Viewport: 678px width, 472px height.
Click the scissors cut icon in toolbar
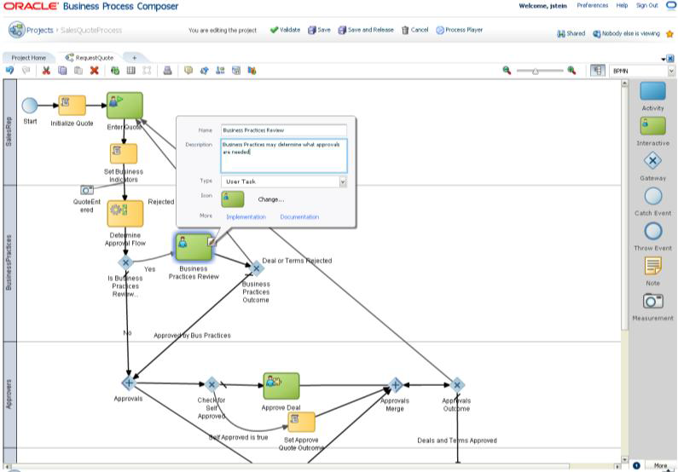tap(46, 71)
